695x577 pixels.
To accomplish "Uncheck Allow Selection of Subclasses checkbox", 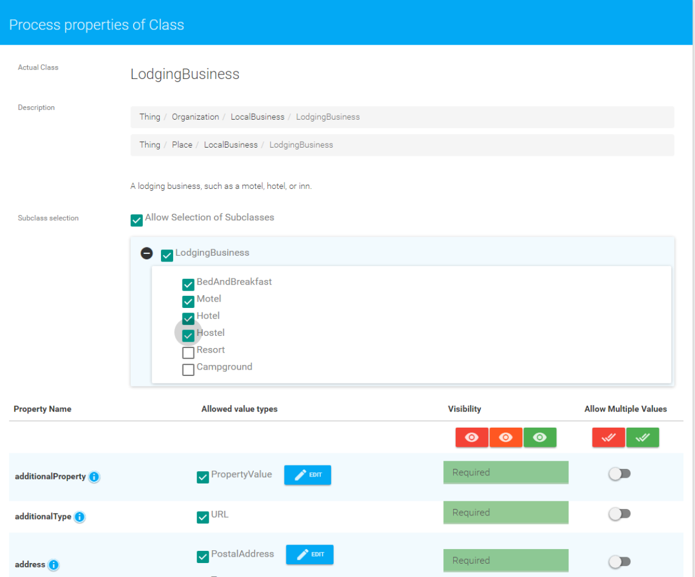I will pos(137,220).
